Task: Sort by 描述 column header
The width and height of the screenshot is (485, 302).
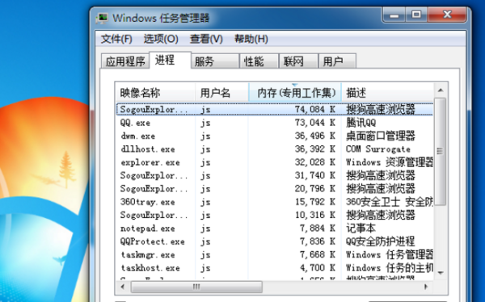Action: [x=387, y=92]
